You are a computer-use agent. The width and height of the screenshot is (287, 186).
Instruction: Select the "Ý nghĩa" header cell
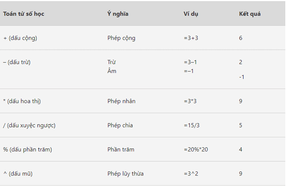pos(118,14)
